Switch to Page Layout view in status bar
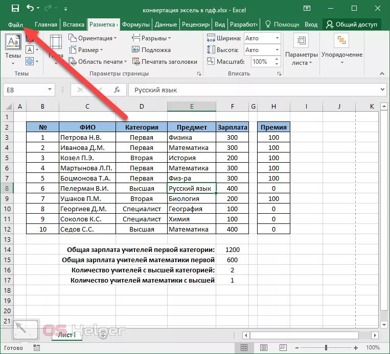The width and height of the screenshot is (390, 354). (x=263, y=347)
